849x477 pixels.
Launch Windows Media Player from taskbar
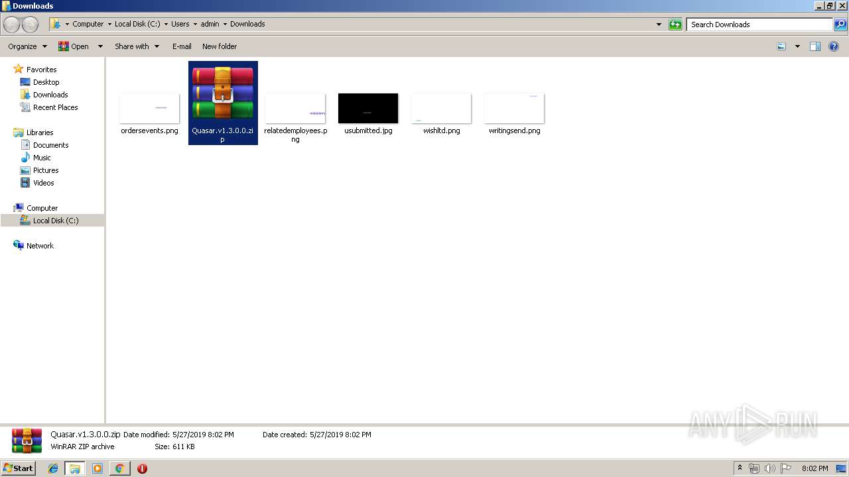click(x=98, y=468)
